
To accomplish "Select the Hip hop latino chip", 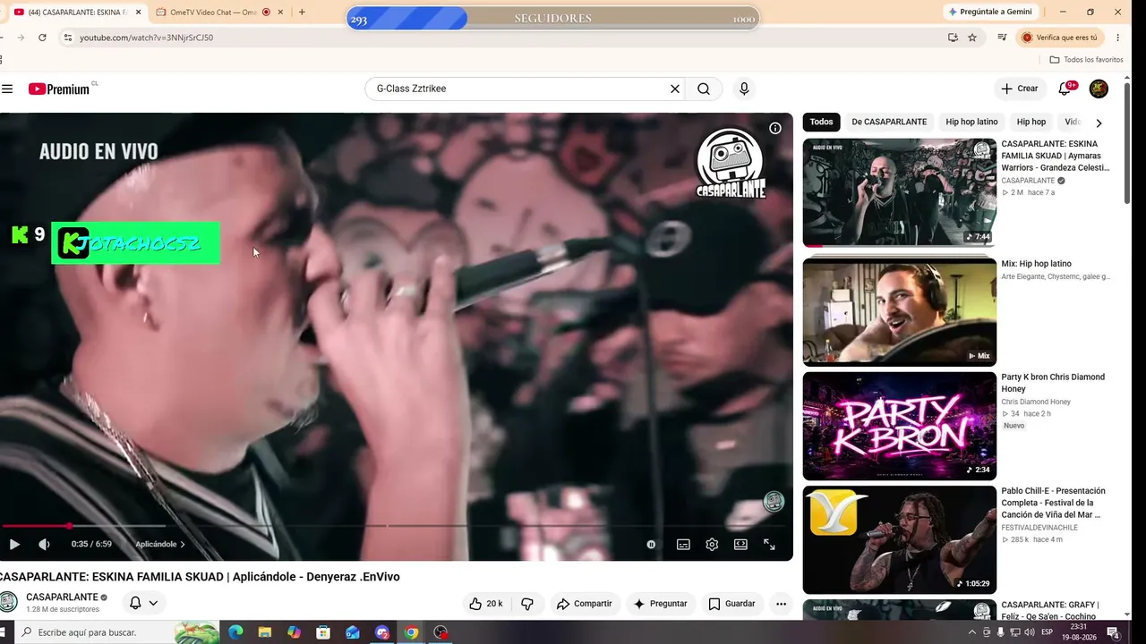I will [x=971, y=123].
